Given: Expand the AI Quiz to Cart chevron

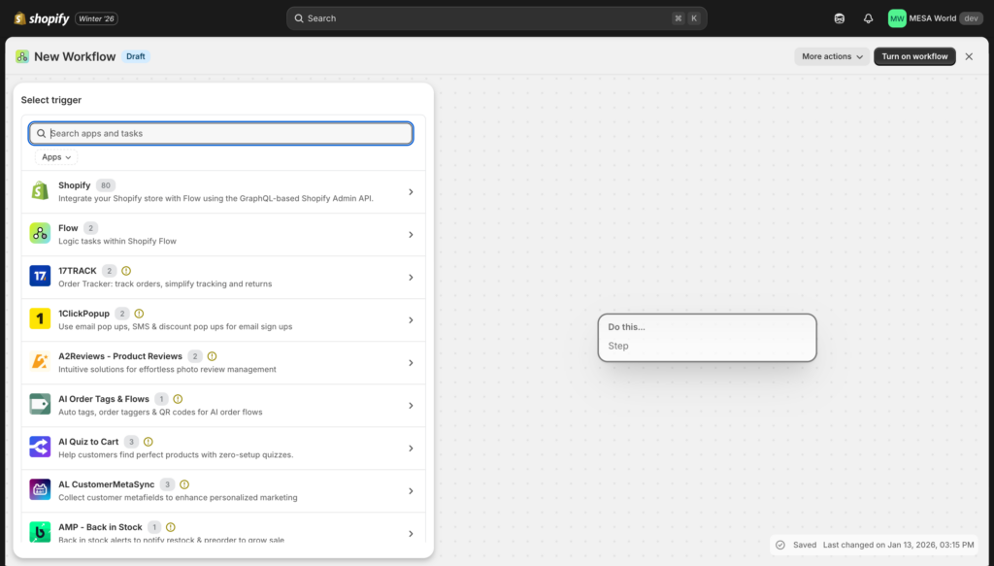Looking at the screenshot, I should (x=411, y=449).
